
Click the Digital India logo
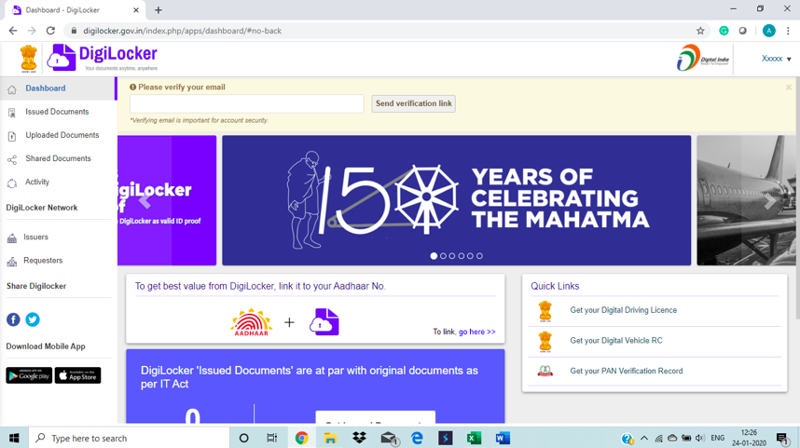(702, 58)
